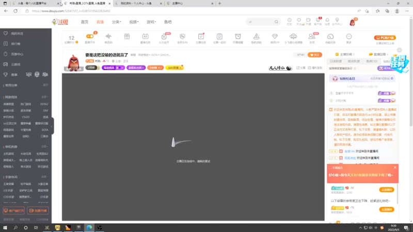The height and width of the screenshot is (232, 413).
Task: Click the 主播任务 floating badge
Action: 400,63
